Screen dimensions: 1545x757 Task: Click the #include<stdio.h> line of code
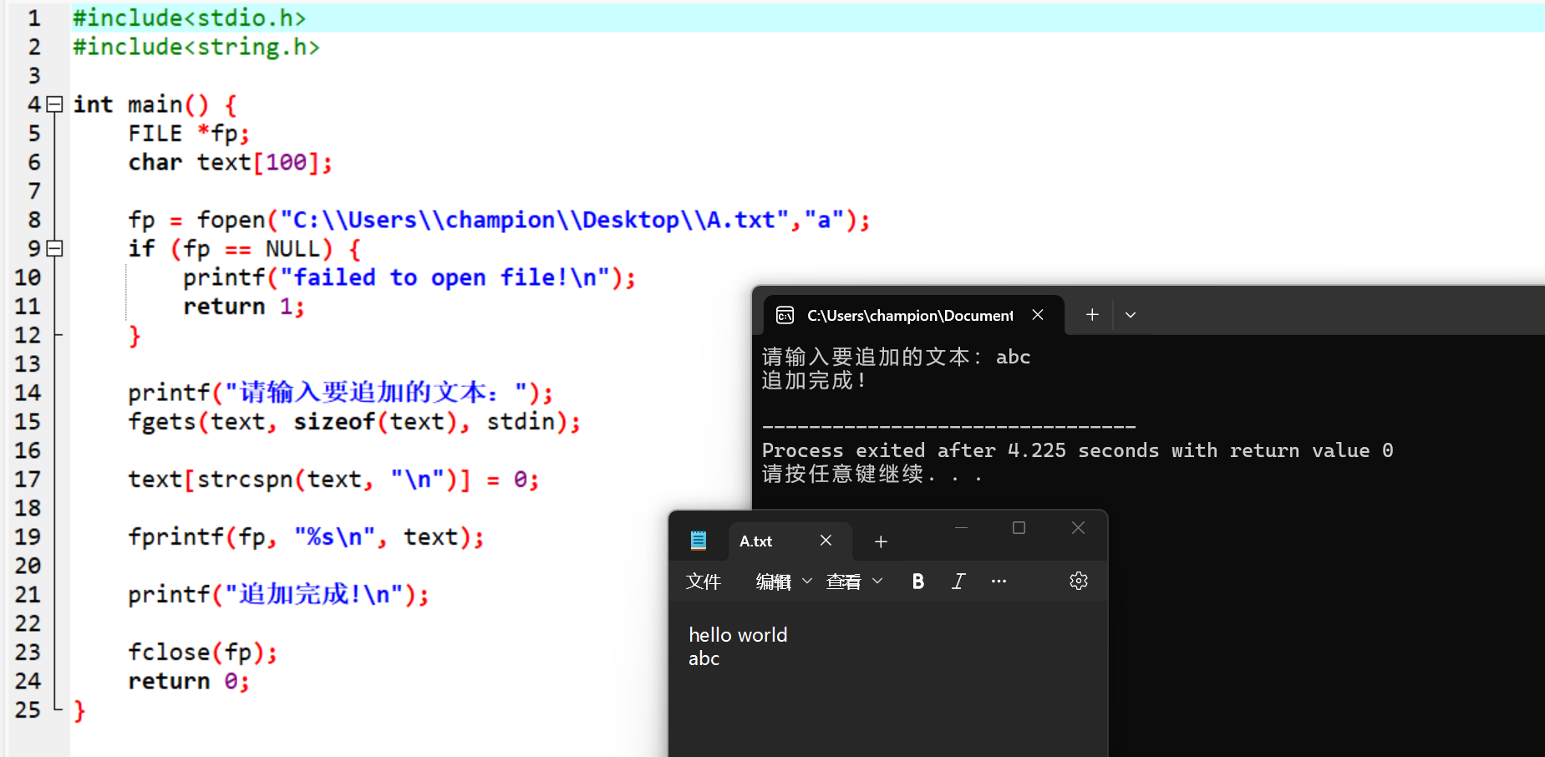tap(190, 18)
